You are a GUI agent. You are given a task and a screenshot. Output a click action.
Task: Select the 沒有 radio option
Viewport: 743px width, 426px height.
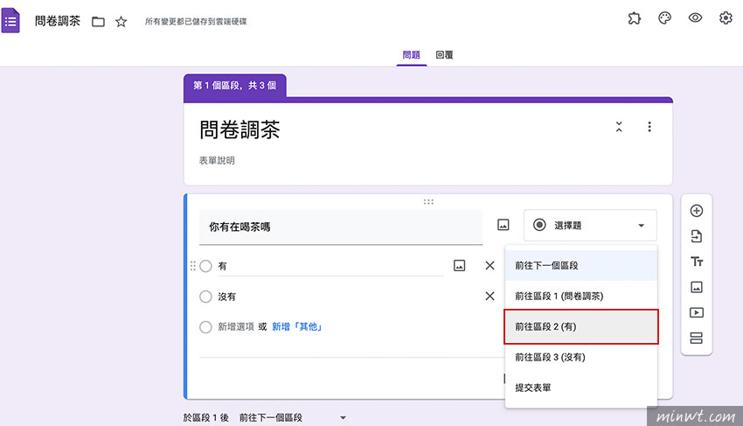coord(205,297)
